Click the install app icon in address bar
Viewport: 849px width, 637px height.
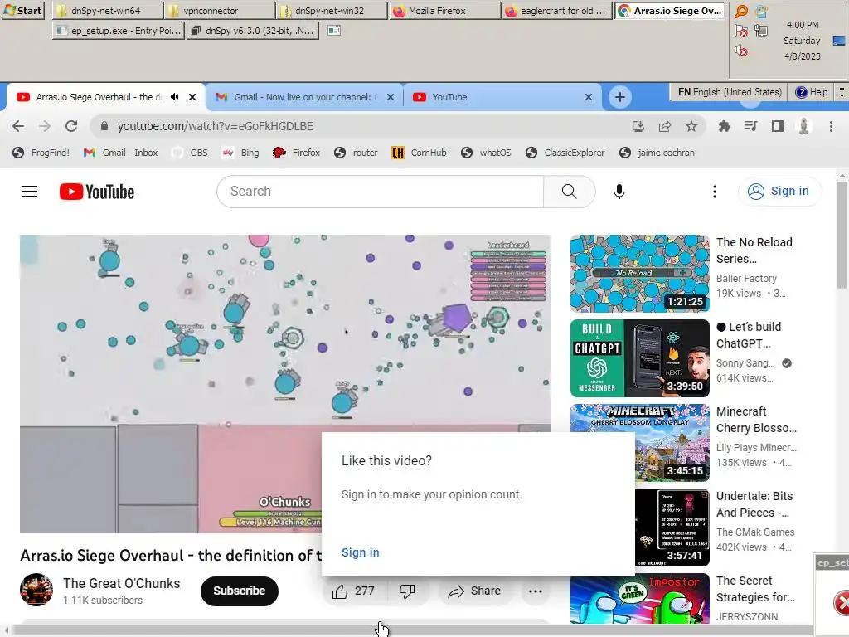point(638,126)
